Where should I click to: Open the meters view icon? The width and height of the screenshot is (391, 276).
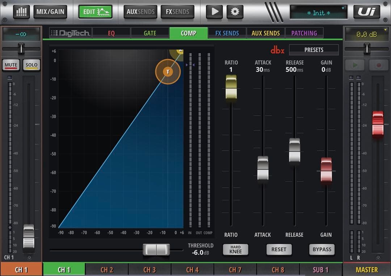(x=21, y=12)
